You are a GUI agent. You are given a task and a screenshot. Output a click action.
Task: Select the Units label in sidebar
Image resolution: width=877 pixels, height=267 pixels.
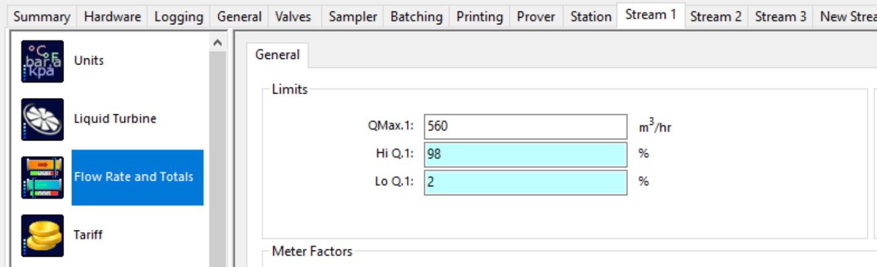[89, 61]
